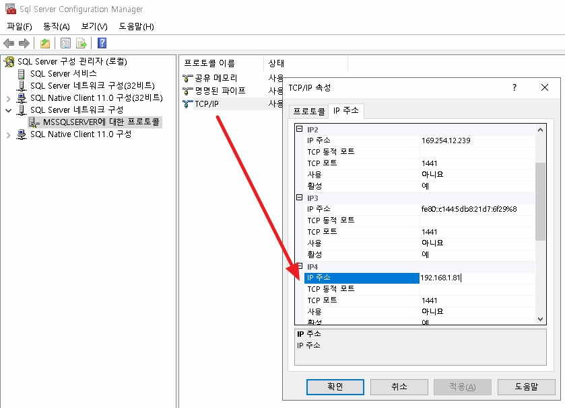Click the TCP/IP protocol icon
This screenshot has height=408, width=565.
(x=187, y=104)
